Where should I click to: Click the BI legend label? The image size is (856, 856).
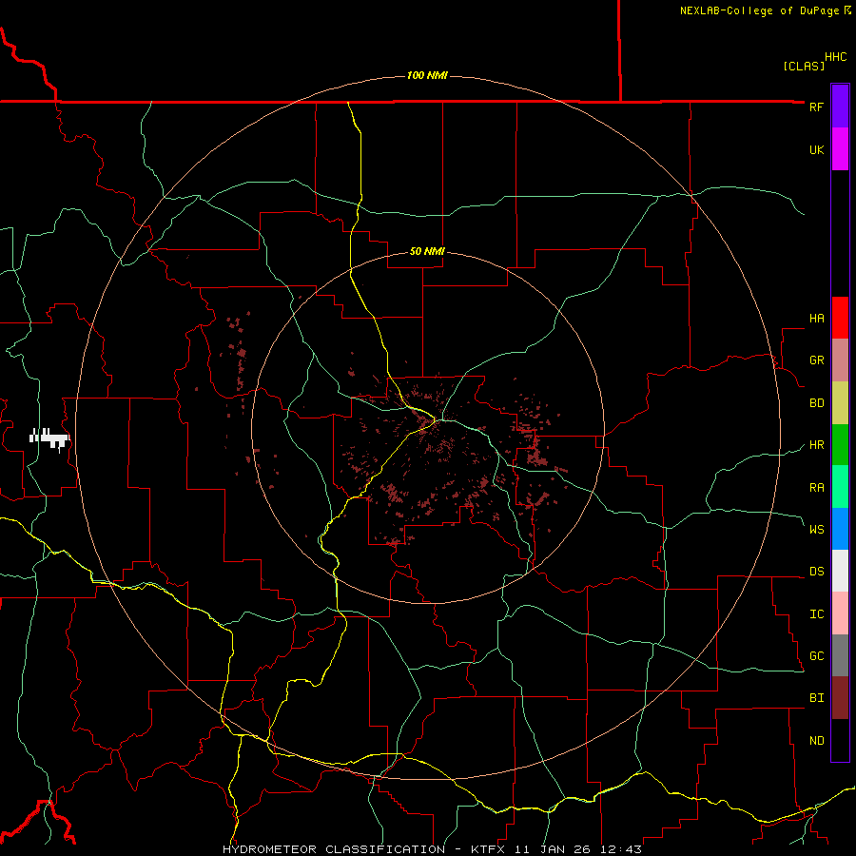tap(816, 698)
